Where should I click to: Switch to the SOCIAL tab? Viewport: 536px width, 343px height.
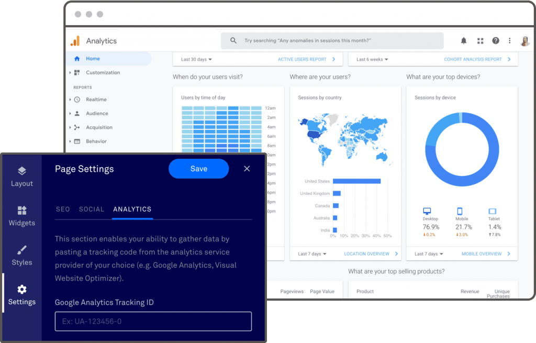[x=92, y=209]
